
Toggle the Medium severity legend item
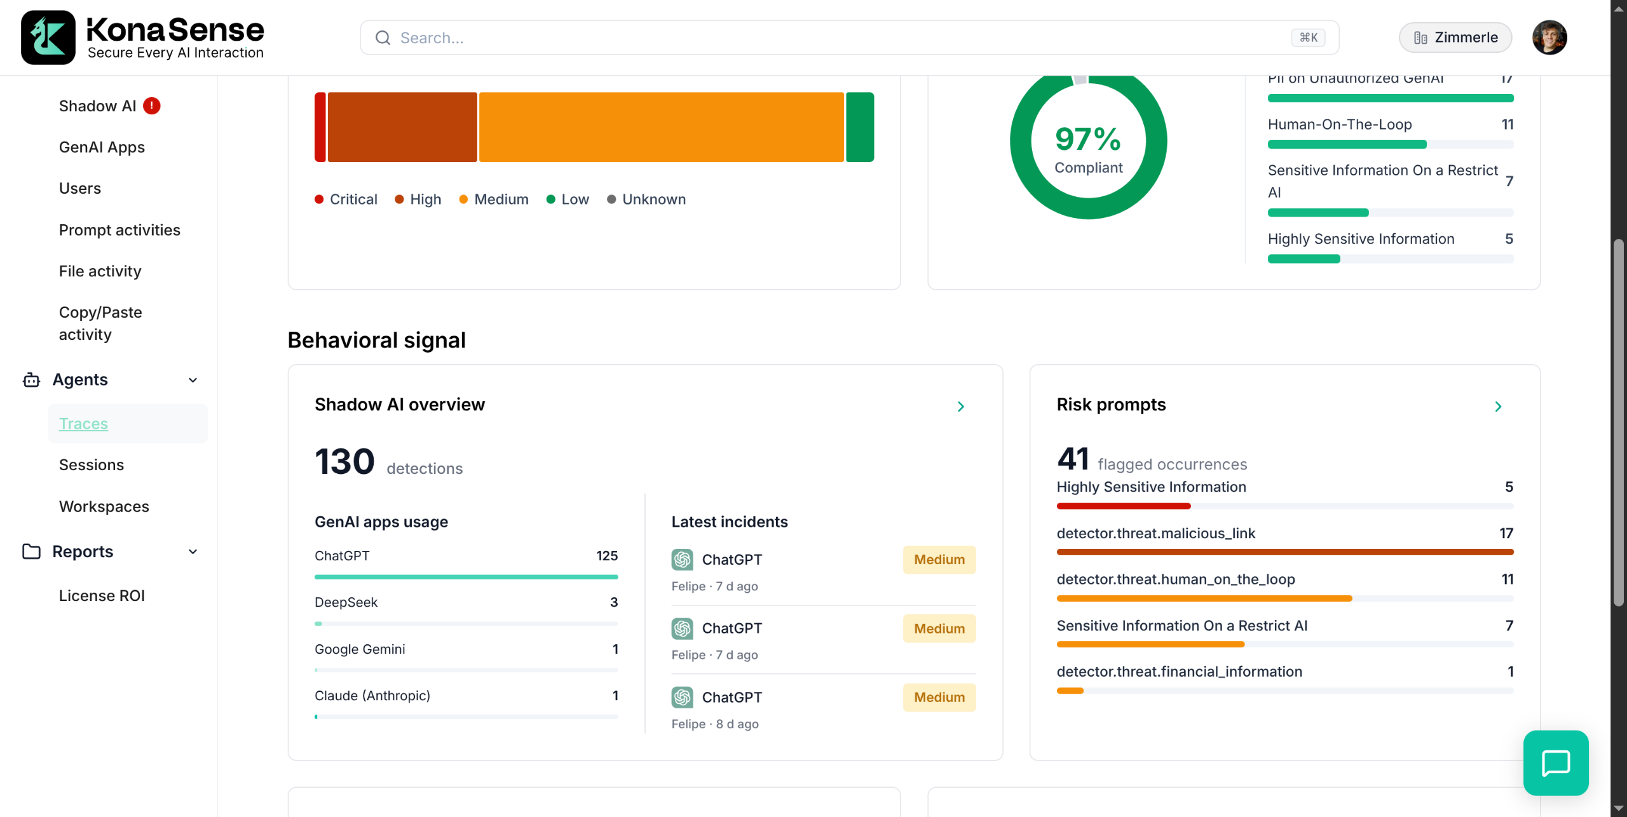tap(494, 199)
